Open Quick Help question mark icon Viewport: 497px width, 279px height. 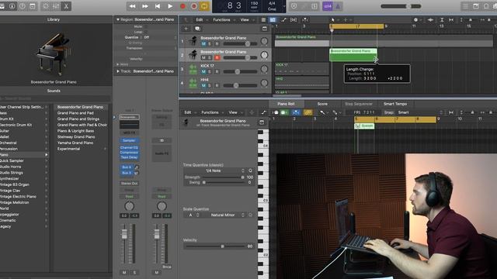coord(23,6)
